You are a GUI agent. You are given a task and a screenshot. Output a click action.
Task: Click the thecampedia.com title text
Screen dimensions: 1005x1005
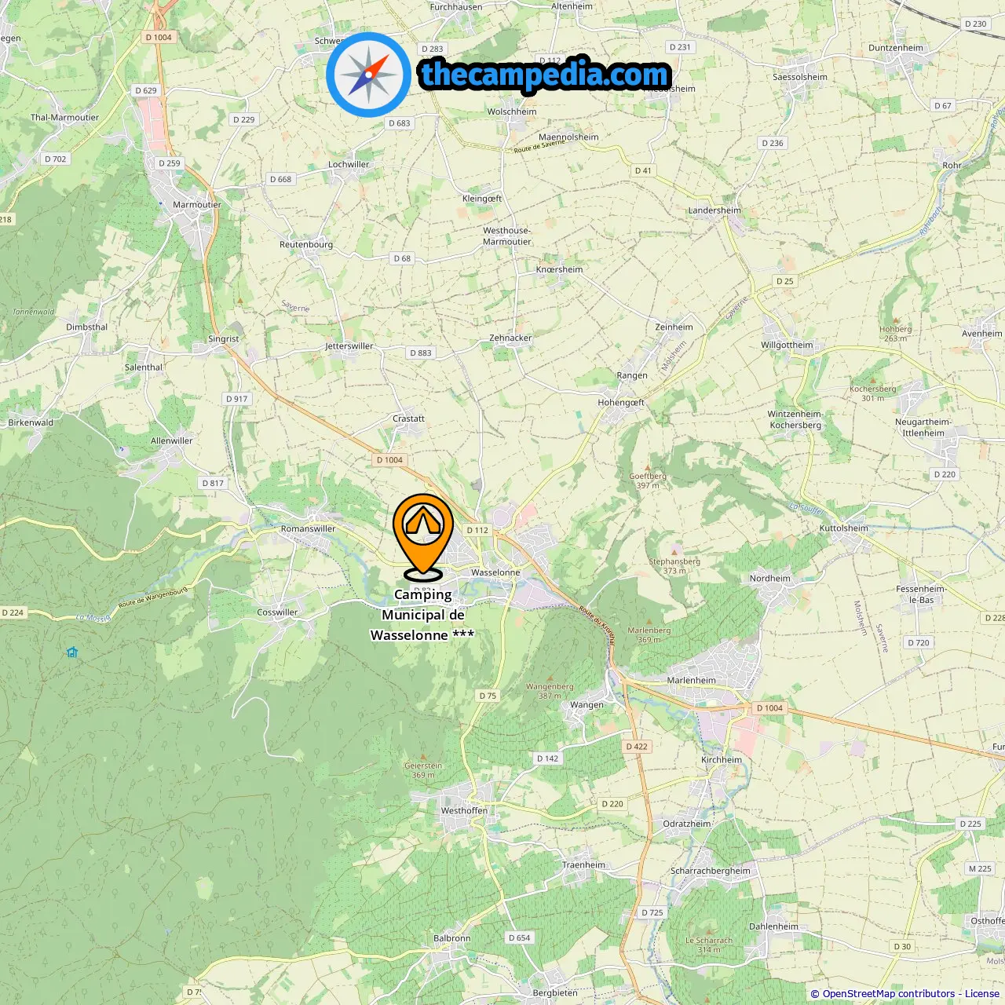(545, 75)
